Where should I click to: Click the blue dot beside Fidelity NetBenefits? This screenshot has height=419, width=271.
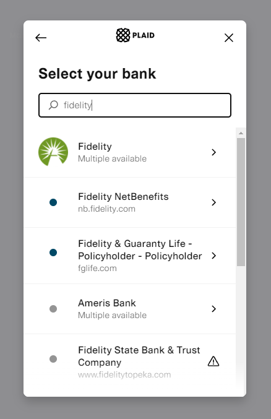coord(53,202)
